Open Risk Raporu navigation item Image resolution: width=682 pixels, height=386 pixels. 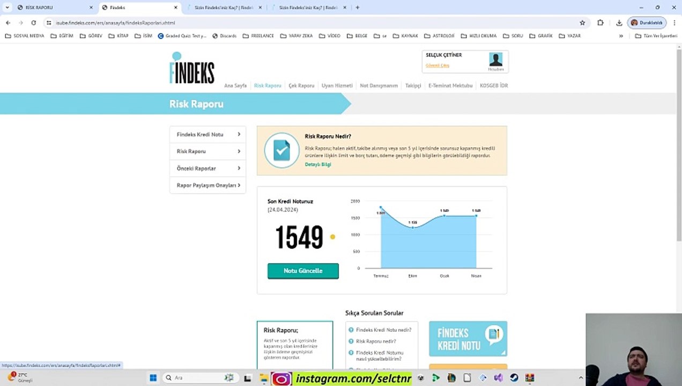[268, 86]
